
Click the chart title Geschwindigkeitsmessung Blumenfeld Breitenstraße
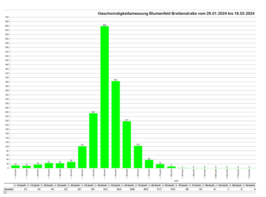click(176, 13)
